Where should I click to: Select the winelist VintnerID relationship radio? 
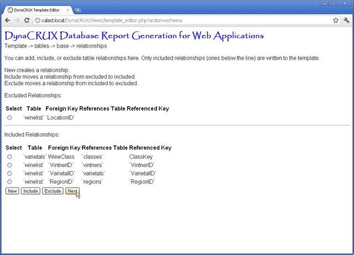point(9,165)
